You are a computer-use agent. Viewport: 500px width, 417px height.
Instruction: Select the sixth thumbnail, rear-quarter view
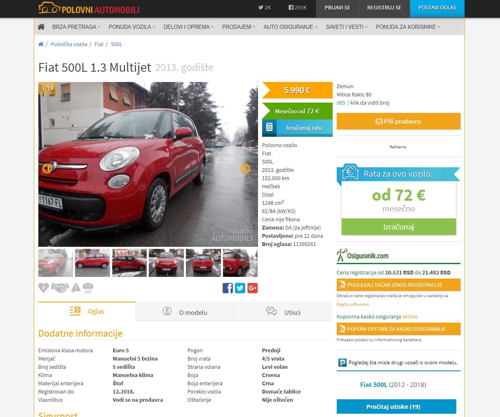point(240,263)
